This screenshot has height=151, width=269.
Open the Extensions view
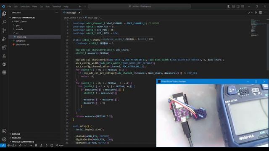[x=4, y=47]
